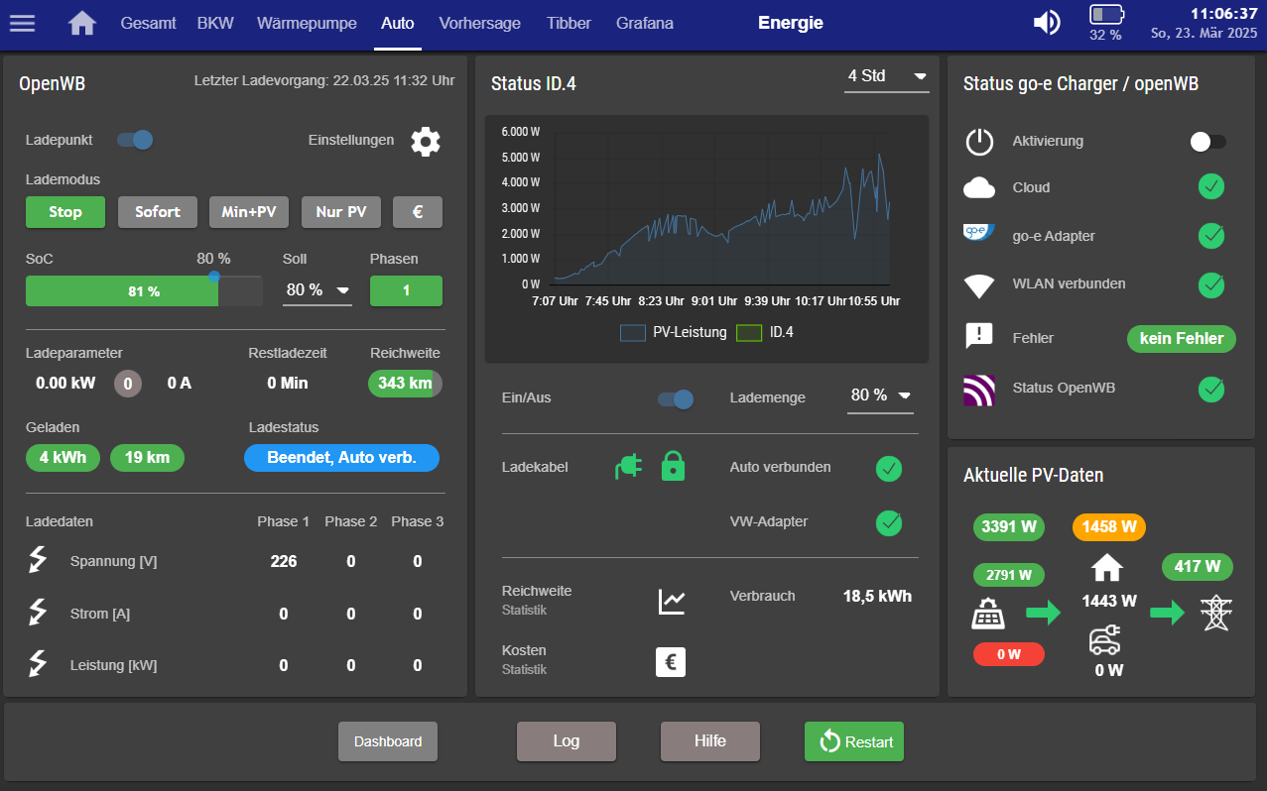The width and height of the screenshot is (1267, 791).
Task: Open the Soll 80 % dropdown
Action: [x=317, y=290]
